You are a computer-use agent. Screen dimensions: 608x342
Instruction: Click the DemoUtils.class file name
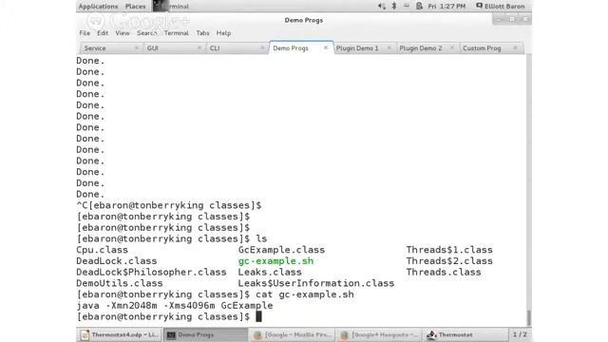(120, 283)
